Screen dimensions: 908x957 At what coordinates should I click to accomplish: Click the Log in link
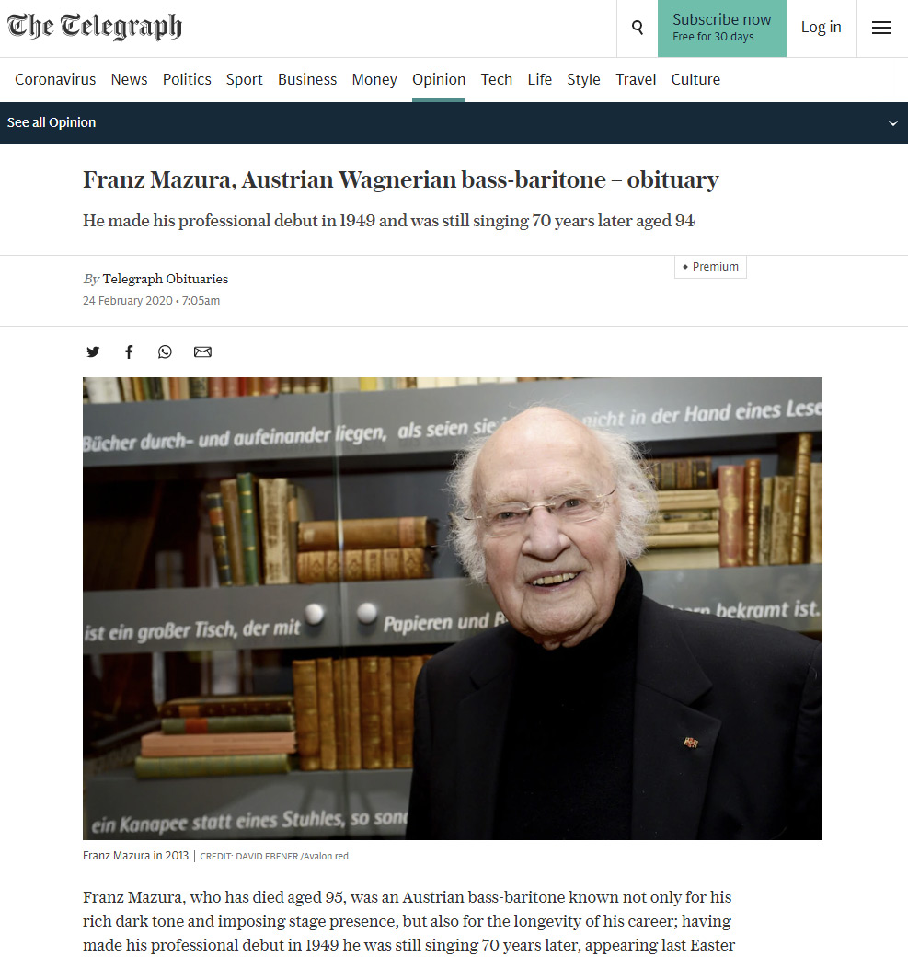[x=821, y=28]
